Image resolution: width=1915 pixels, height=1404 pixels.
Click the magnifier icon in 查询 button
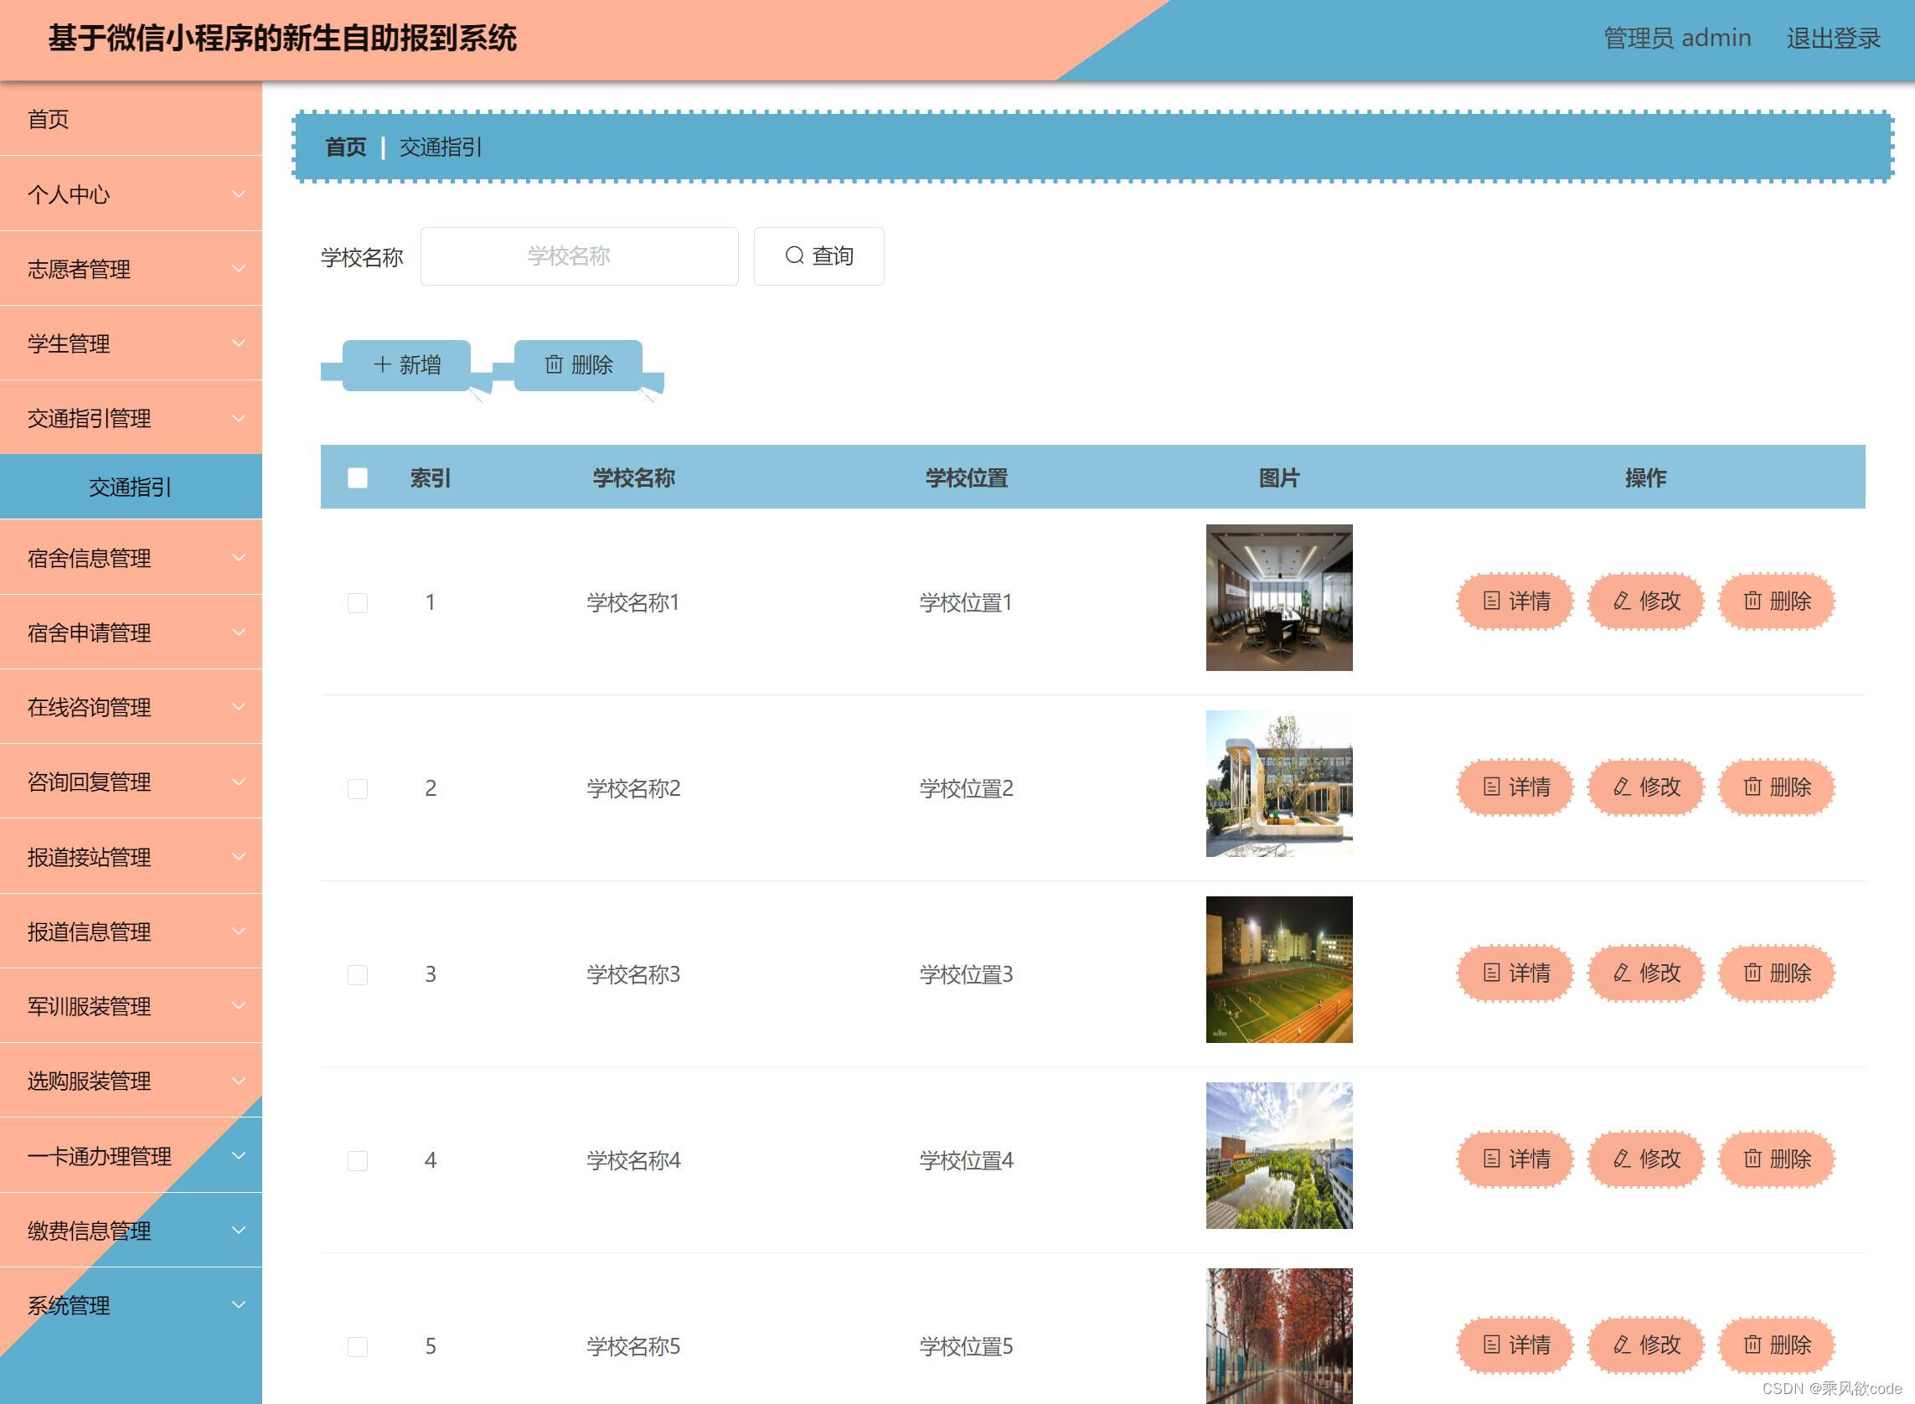(794, 256)
